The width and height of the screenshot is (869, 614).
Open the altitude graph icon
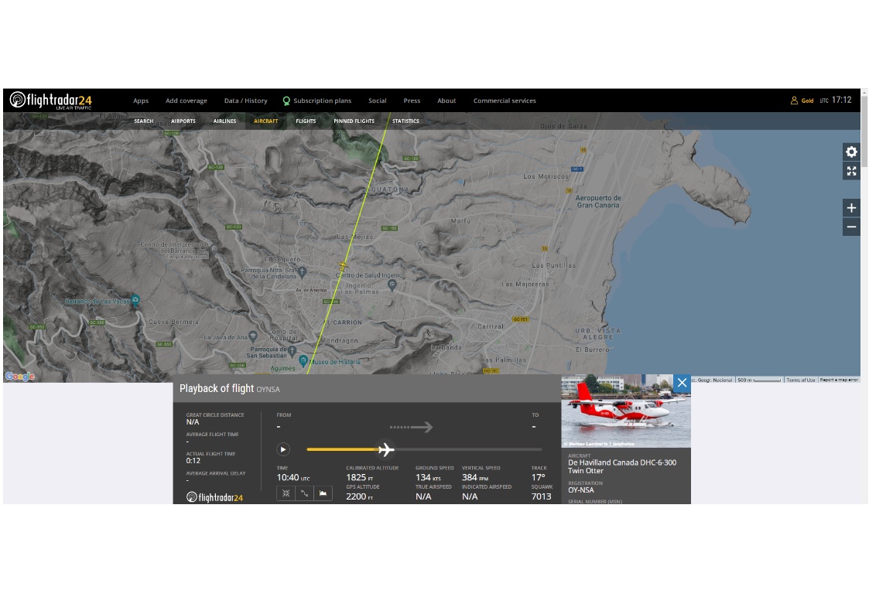coord(323,493)
